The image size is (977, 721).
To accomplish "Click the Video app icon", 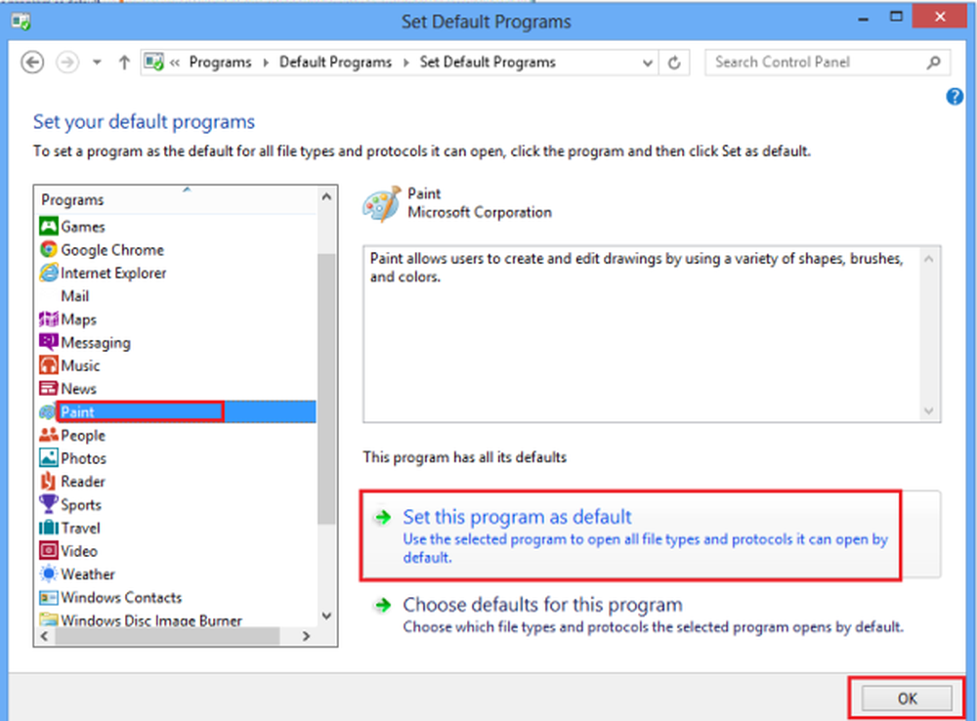I will click(x=49, y=551).
